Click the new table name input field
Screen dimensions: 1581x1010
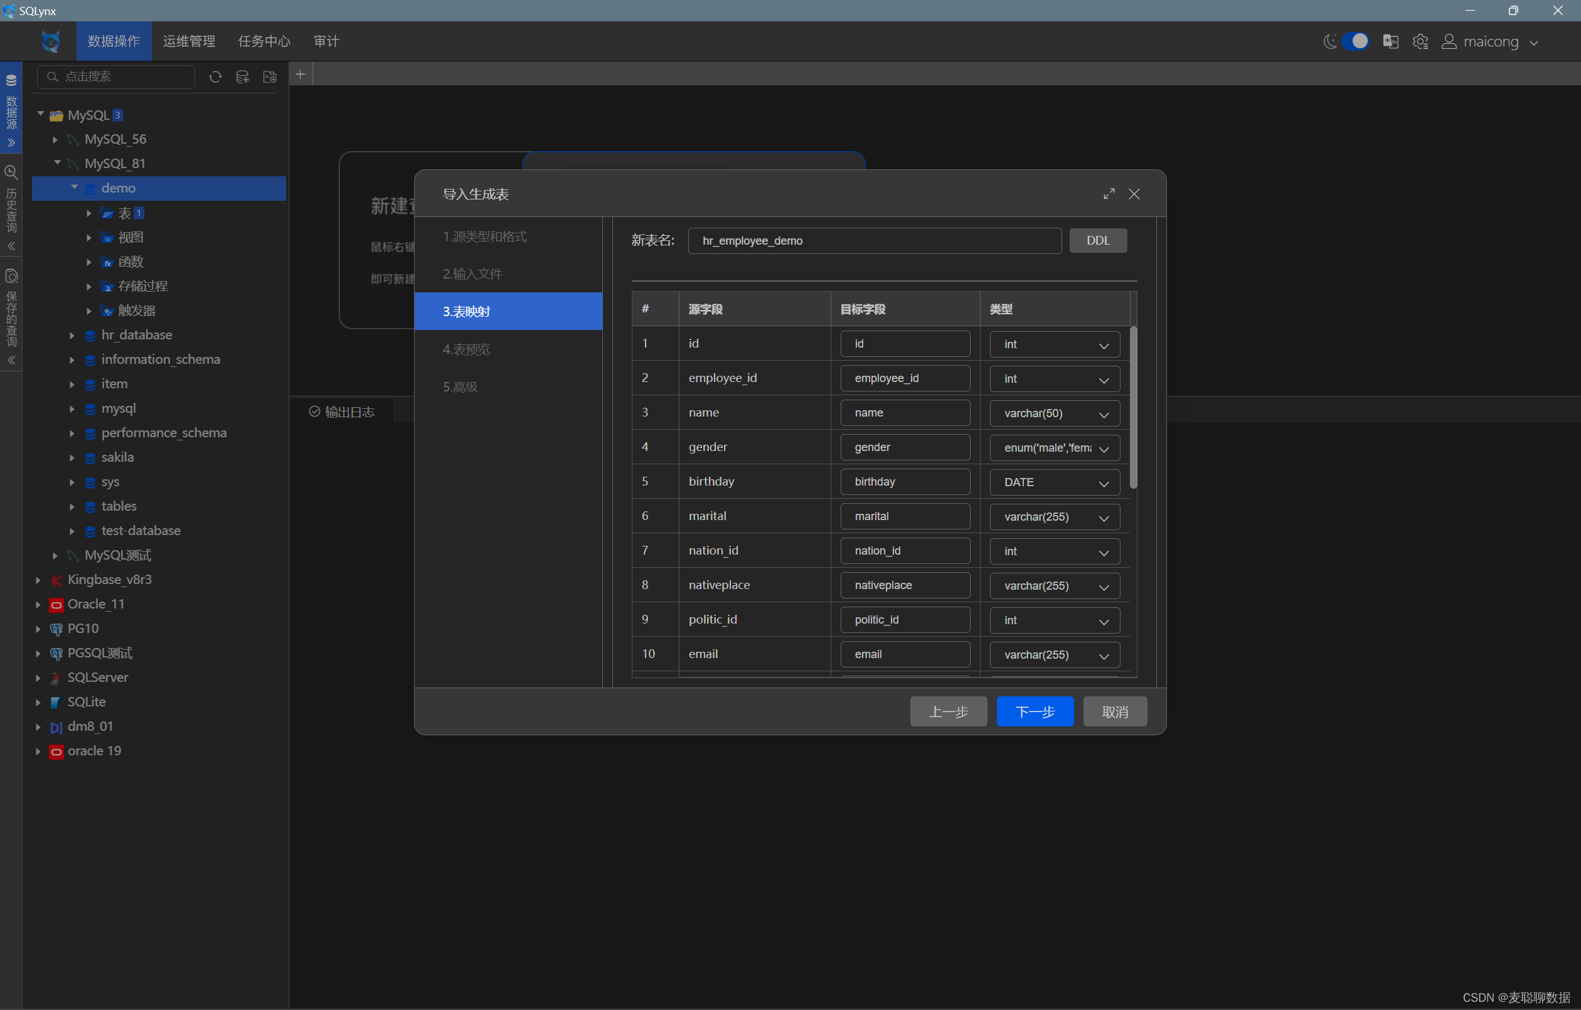tap(873, 241)
